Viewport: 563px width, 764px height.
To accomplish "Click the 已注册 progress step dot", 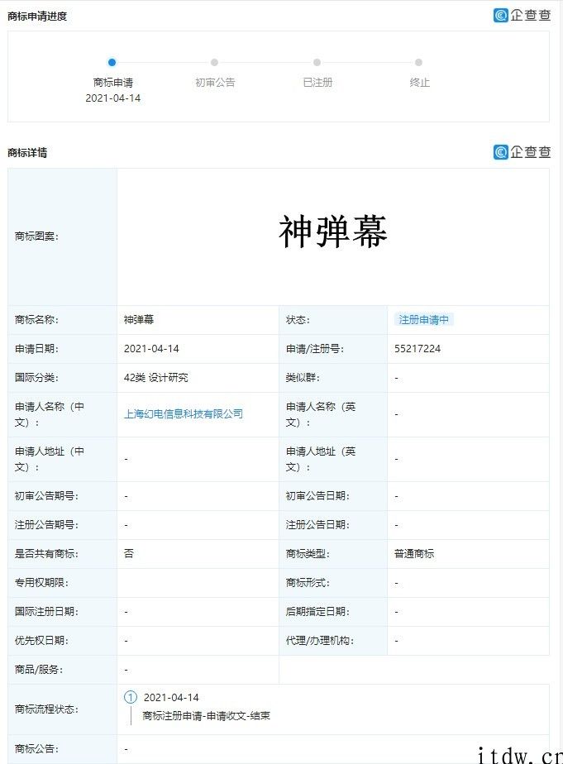I will (x=317, y=62).
